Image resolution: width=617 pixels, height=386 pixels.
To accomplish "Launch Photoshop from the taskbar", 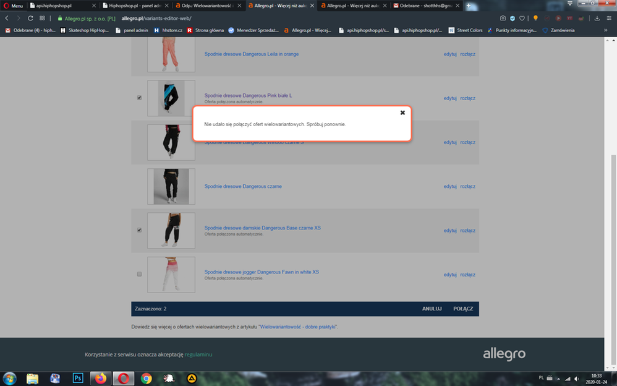I will click(78, 378).
